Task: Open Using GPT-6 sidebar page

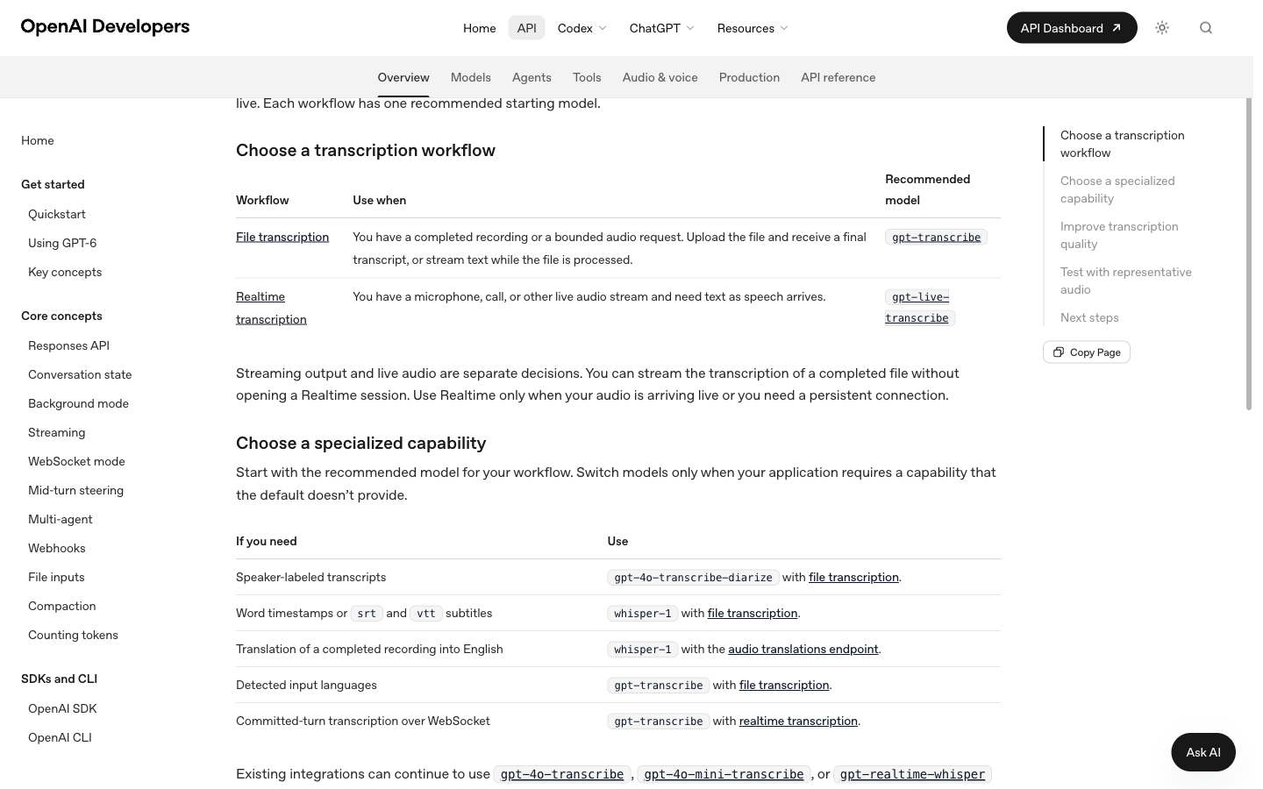Action: (62, 243)
